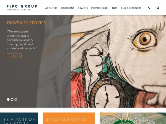Switch to the third slide dot
The width and height of the screenshot is (166, 124).
pos(16,99)
